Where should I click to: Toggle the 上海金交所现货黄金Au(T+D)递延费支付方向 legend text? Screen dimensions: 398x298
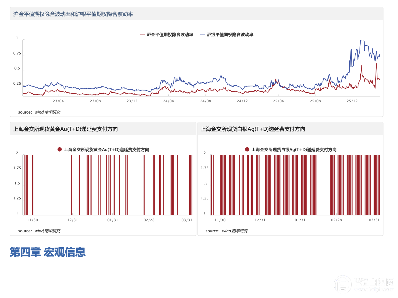(x=106, y=150)
